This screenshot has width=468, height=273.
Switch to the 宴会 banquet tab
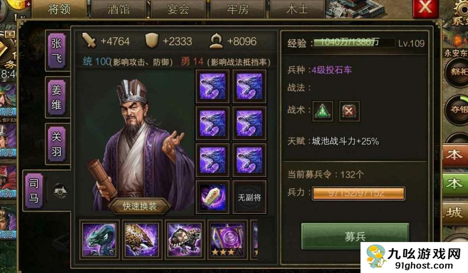pyautogui.click(x=178, y=9)
